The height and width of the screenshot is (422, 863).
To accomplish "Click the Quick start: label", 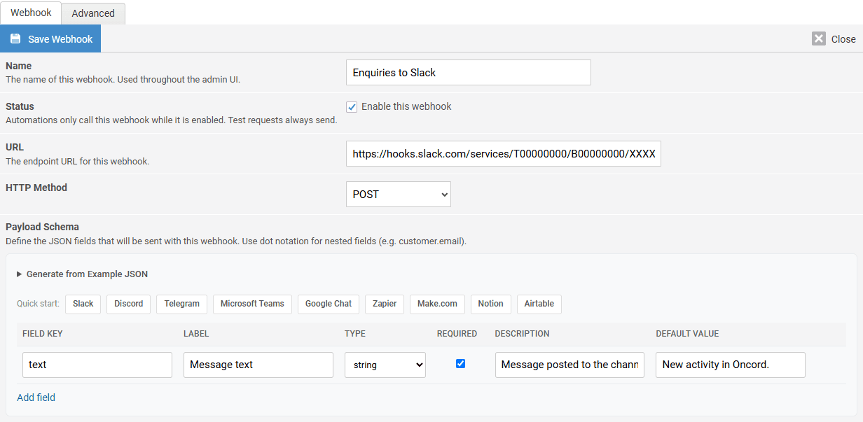I will [x=38, y=304].
